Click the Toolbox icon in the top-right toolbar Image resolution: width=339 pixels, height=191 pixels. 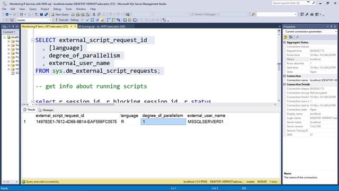click(x=312, y=14)
